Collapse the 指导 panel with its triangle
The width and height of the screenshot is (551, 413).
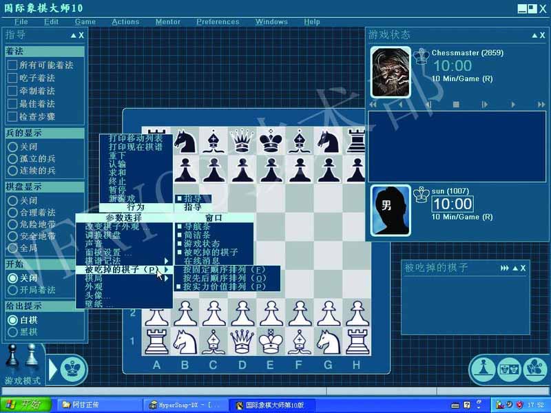tap(73, 36)
